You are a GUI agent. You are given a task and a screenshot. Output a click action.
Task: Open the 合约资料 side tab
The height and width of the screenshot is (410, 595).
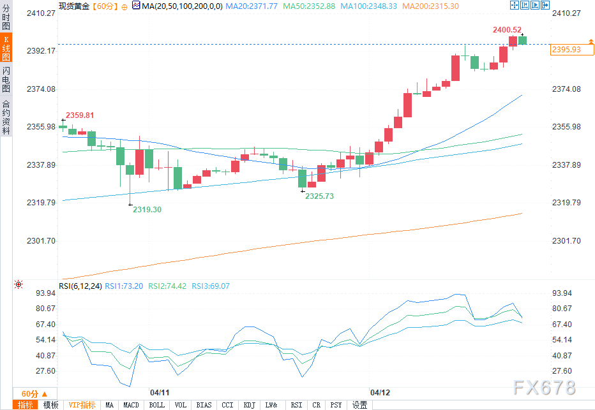click(x=6, y=117)
